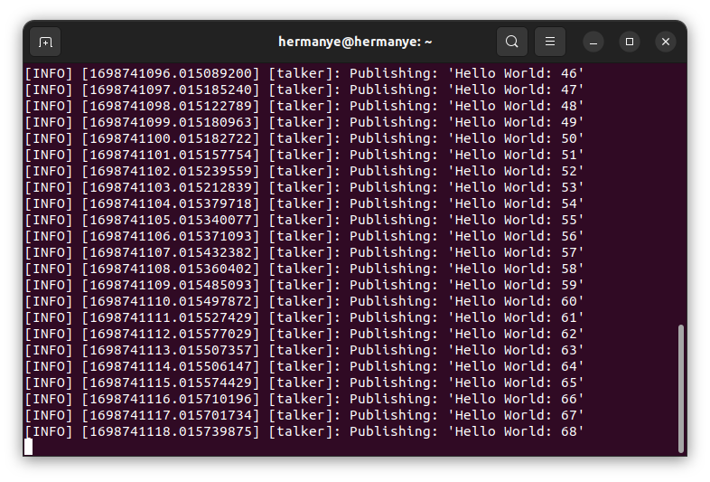Click the line 'Hello World: 63'

(x=304, y=351)
